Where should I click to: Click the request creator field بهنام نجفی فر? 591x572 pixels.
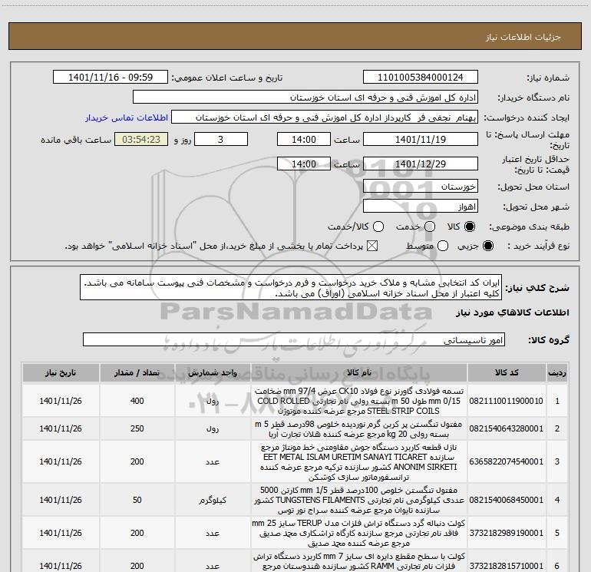pos(325,117)
